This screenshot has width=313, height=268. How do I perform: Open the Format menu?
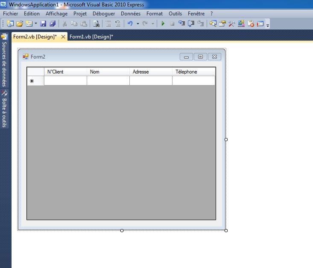pos(155,14)
